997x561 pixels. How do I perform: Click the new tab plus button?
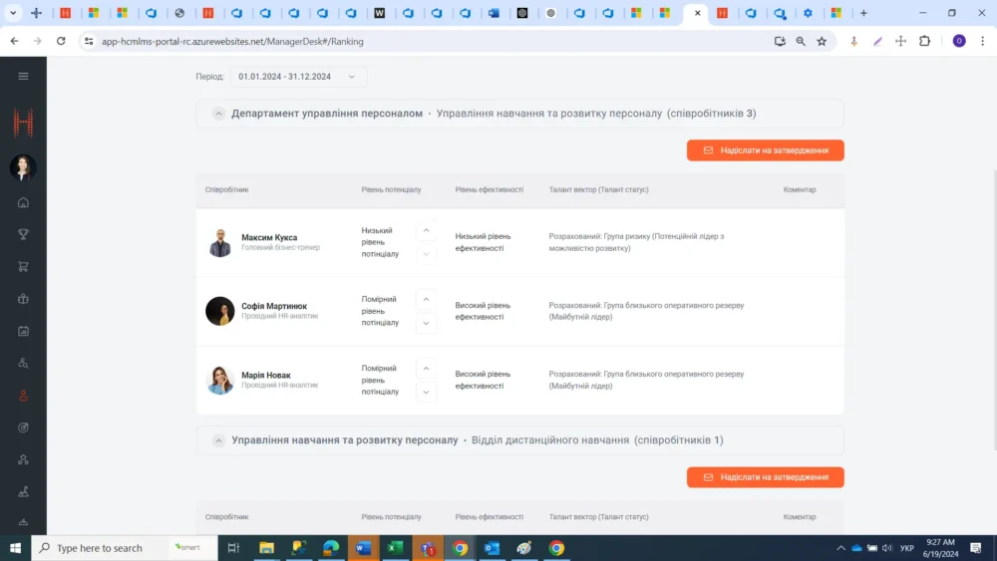click(863, 13)
